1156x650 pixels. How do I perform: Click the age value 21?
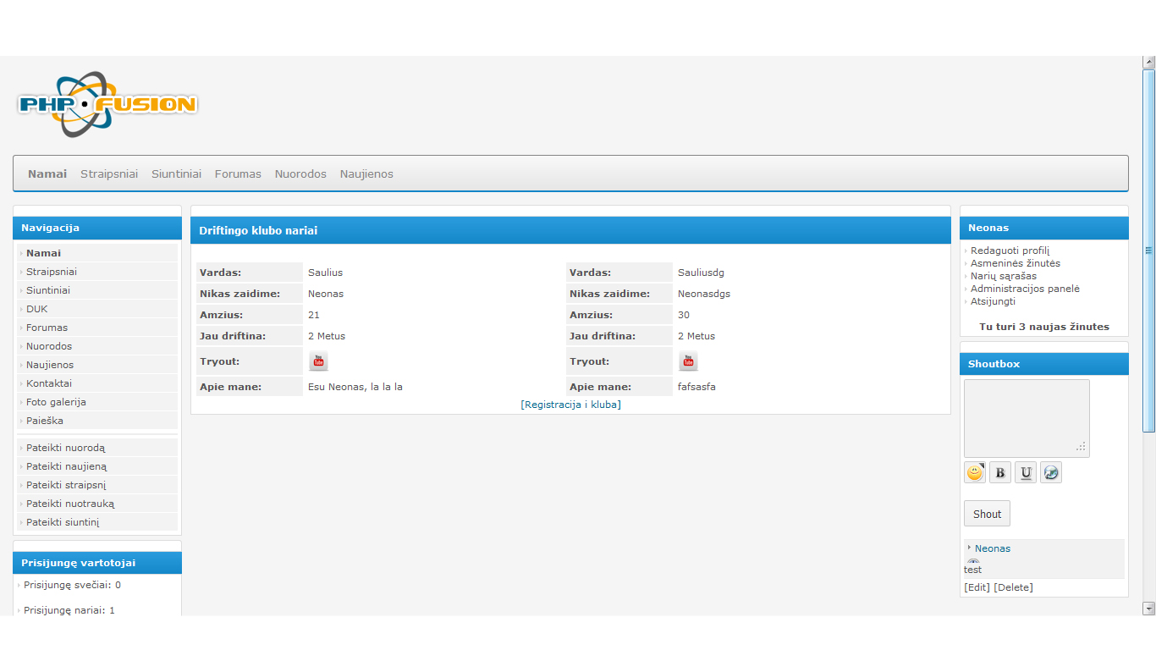click(x=313, y=315)
